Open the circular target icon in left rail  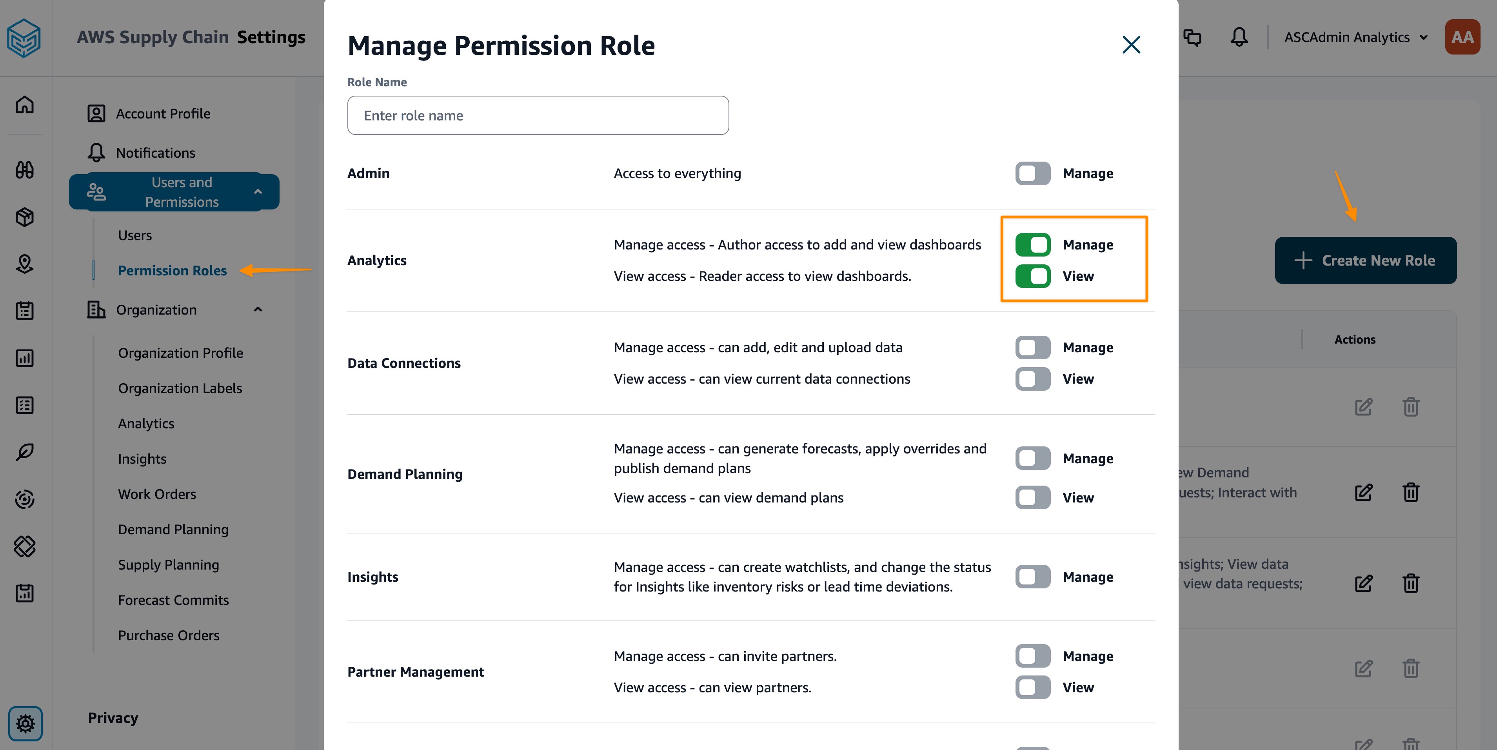coord(24,499)
